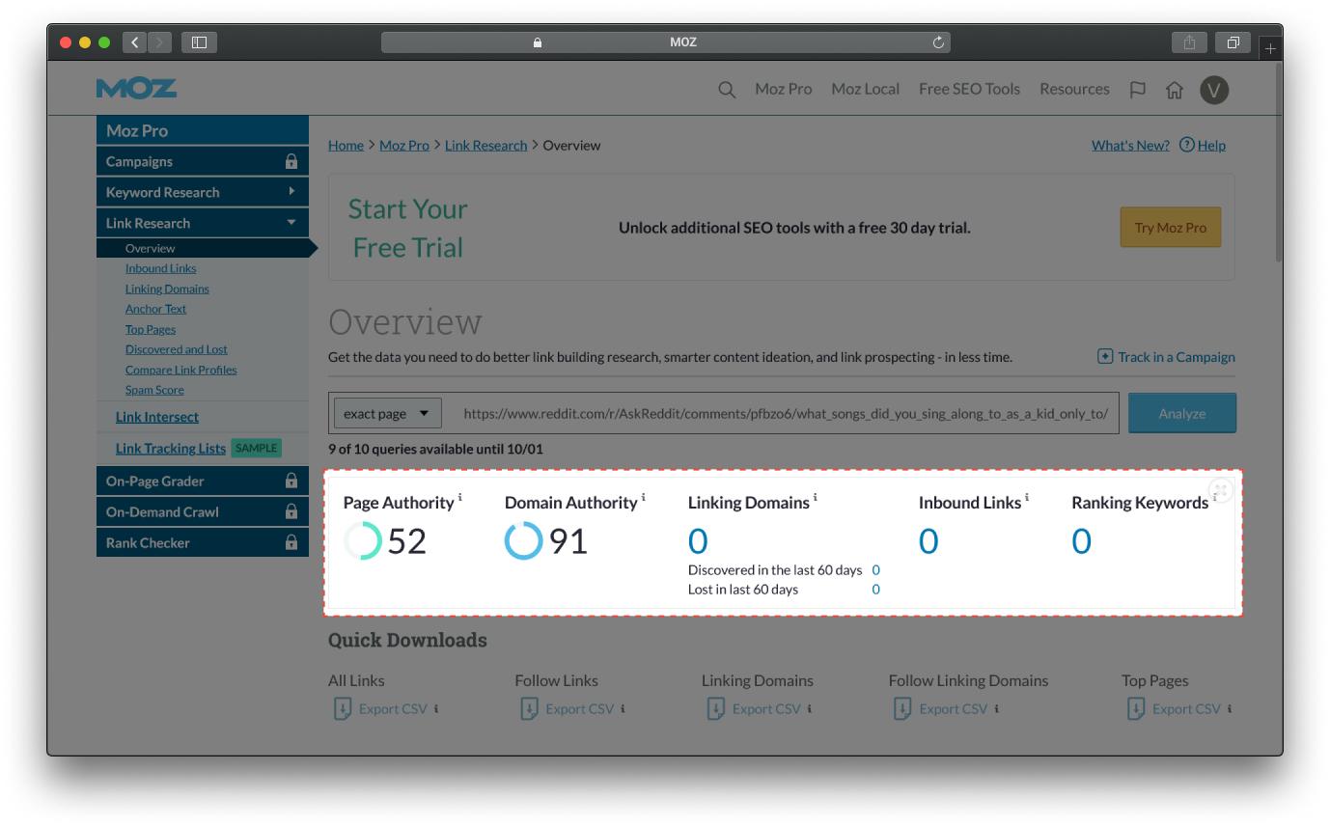This screenshot has height=826, width=1330.
Task: Show all tabs using the tab overview icon
Action: coord(1233,42)
